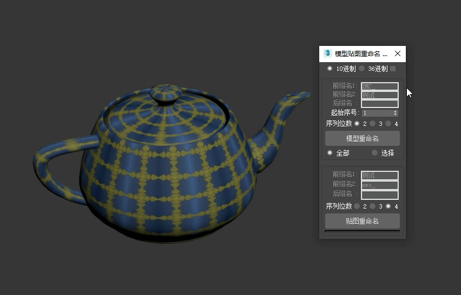
Task: Click the empty 后缀名 field in lower section
Action: pos(380,195)
